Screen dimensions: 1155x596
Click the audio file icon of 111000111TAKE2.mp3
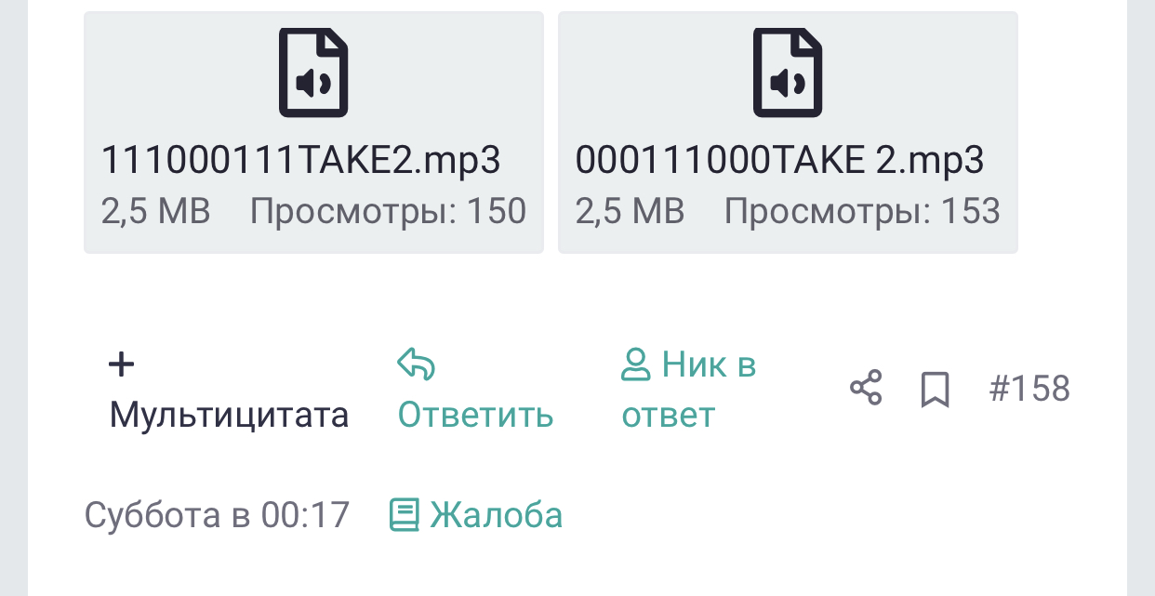313,73
